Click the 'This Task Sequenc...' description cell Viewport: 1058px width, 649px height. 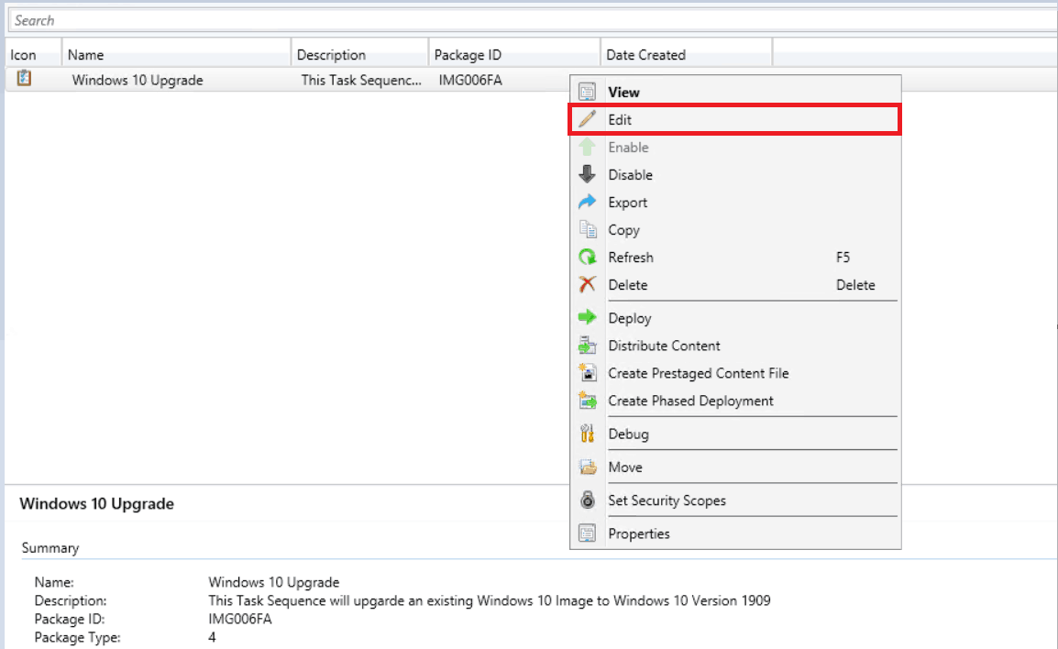[x=361, y=80]
